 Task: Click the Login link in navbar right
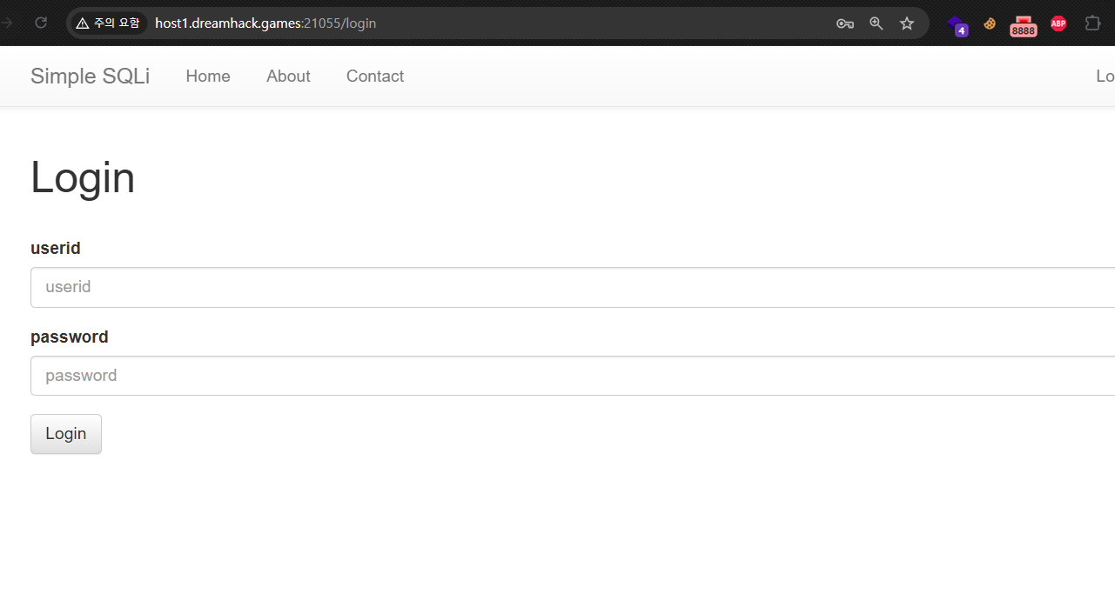pos(1105,77)
